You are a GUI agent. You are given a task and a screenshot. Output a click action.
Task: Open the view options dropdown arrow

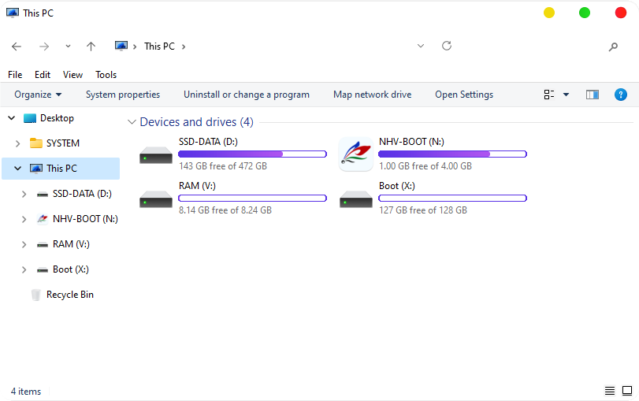pos(566,95)
